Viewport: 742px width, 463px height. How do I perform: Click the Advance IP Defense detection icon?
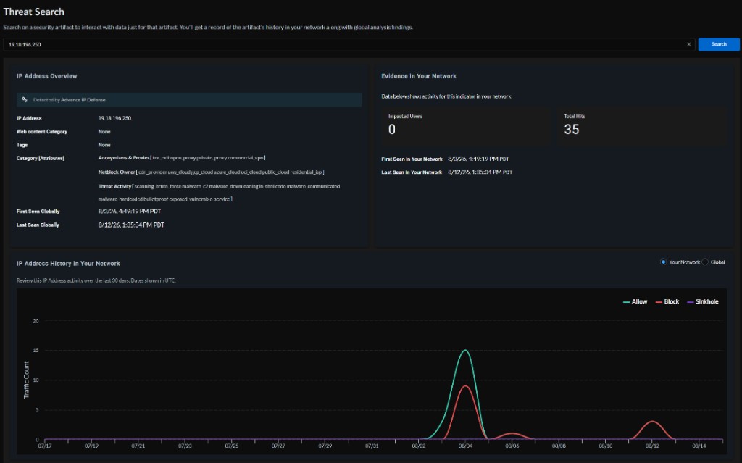coord(25,100)
